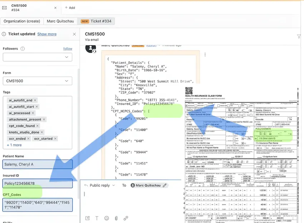
Task: Click the CMS1500 ticket title
Action: (x=95, y=34)
